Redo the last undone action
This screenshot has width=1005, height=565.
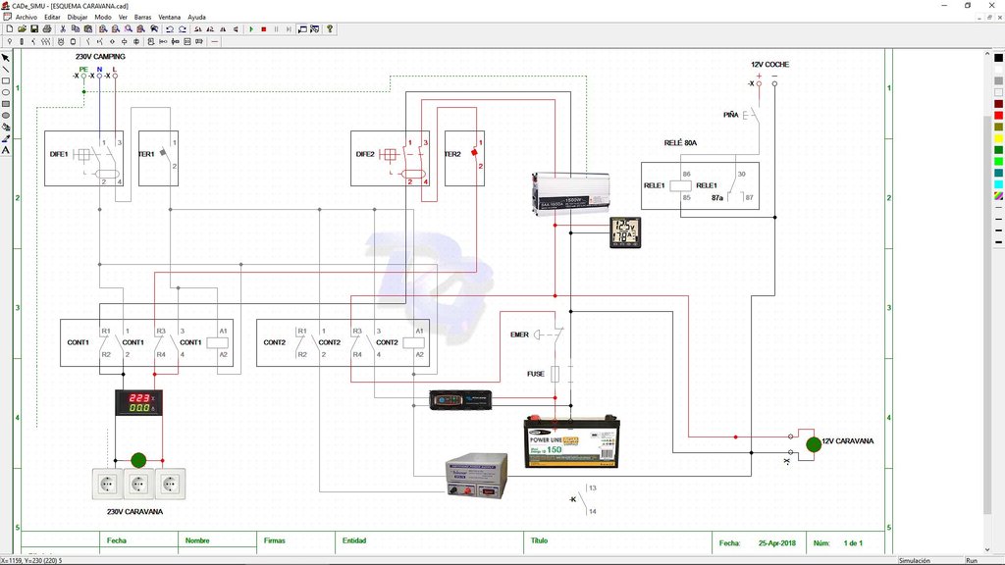point(182,28)
